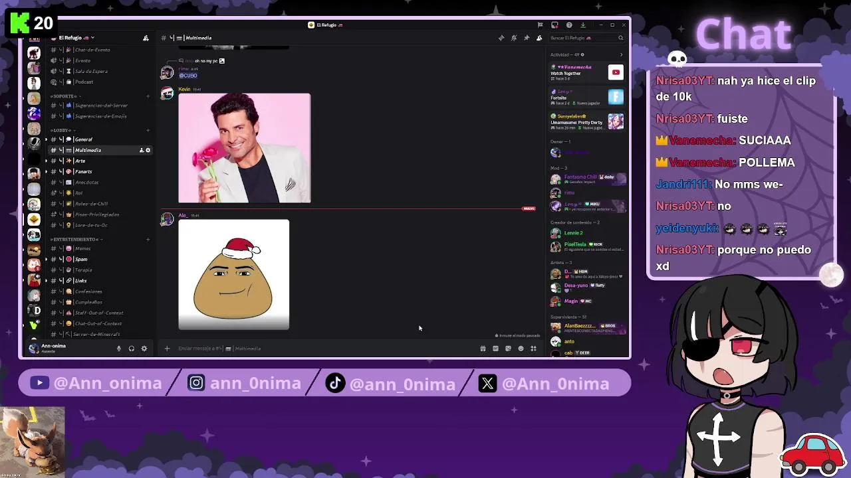Viewport: 851px width, 478px height.
Task: Expand threads arrow next to General
Action: 47,139
